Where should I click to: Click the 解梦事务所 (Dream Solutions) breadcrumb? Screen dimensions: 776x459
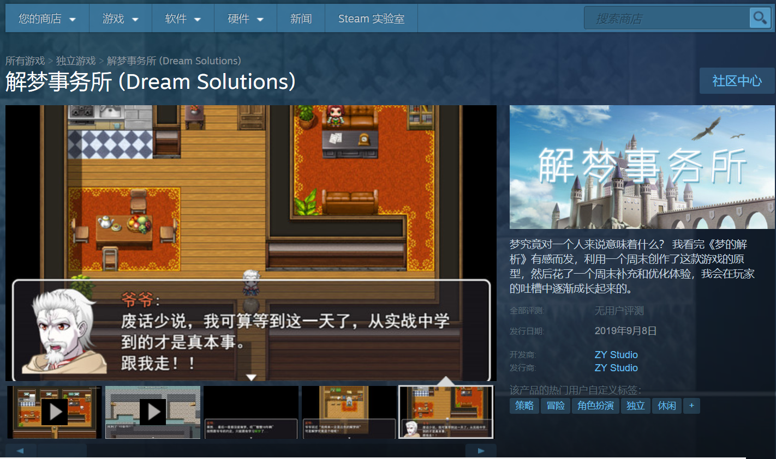click(174, 61)
